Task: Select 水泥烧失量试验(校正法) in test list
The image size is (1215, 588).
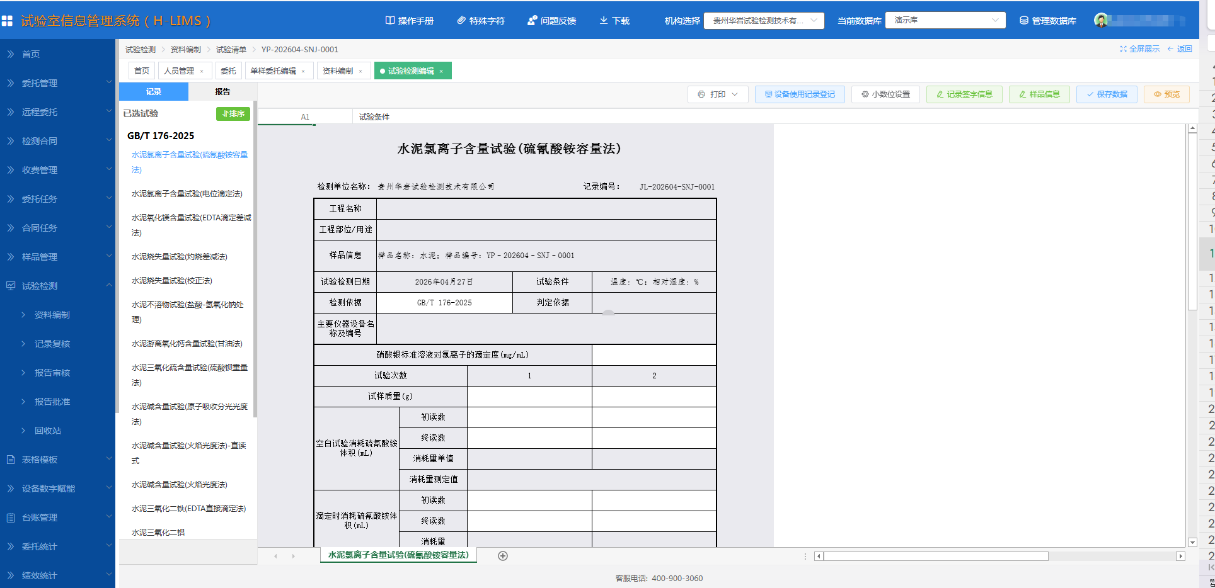Action: [x=171, y=281]
